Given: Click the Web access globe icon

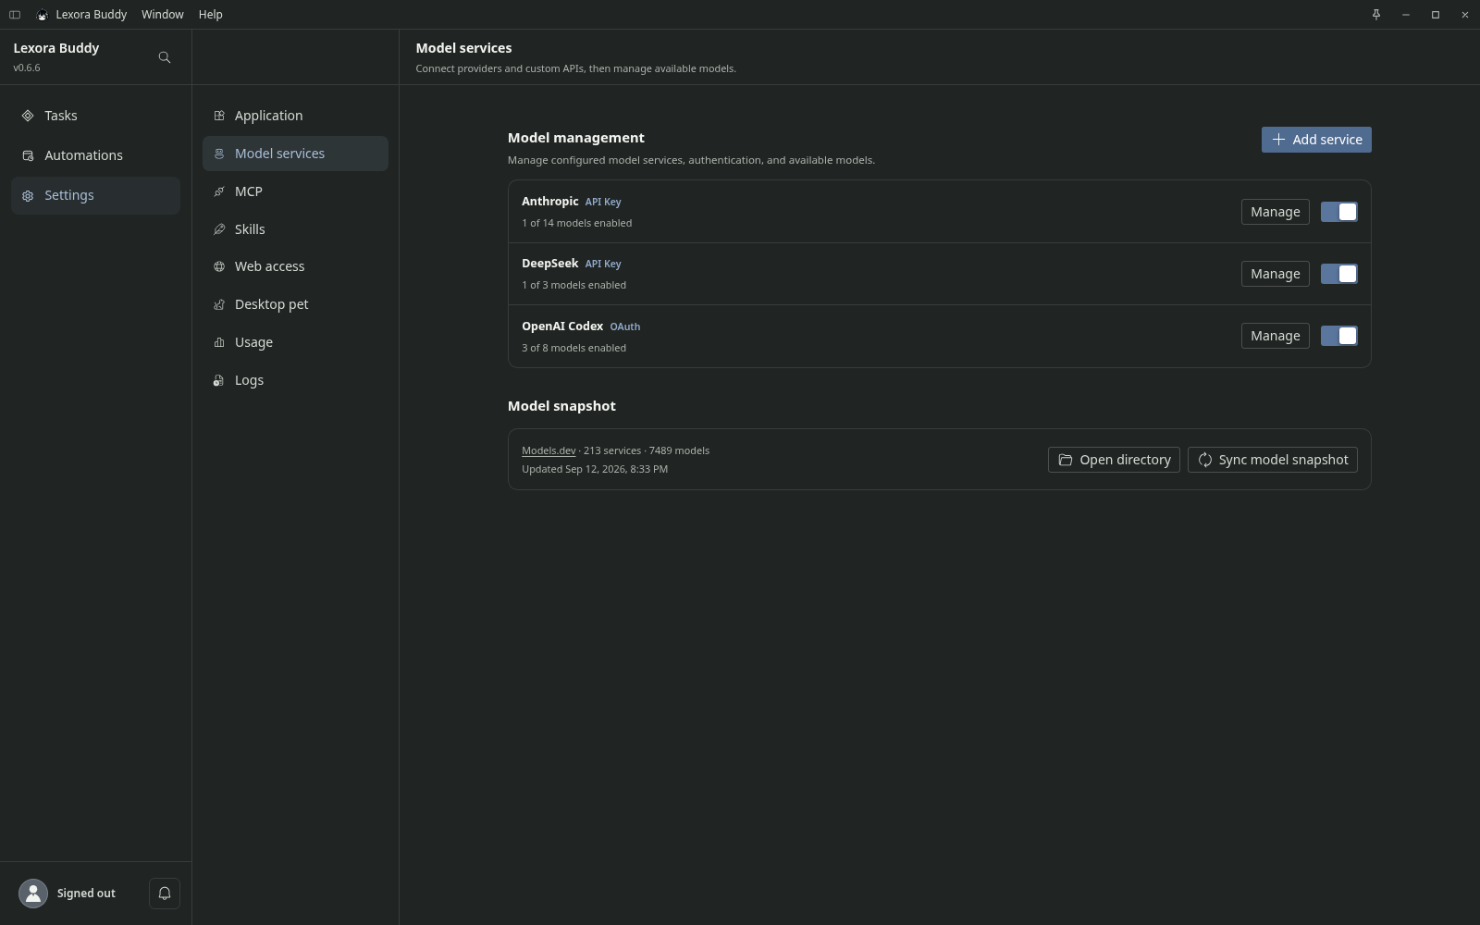Looking at the screenshot, I should [219, 266].
